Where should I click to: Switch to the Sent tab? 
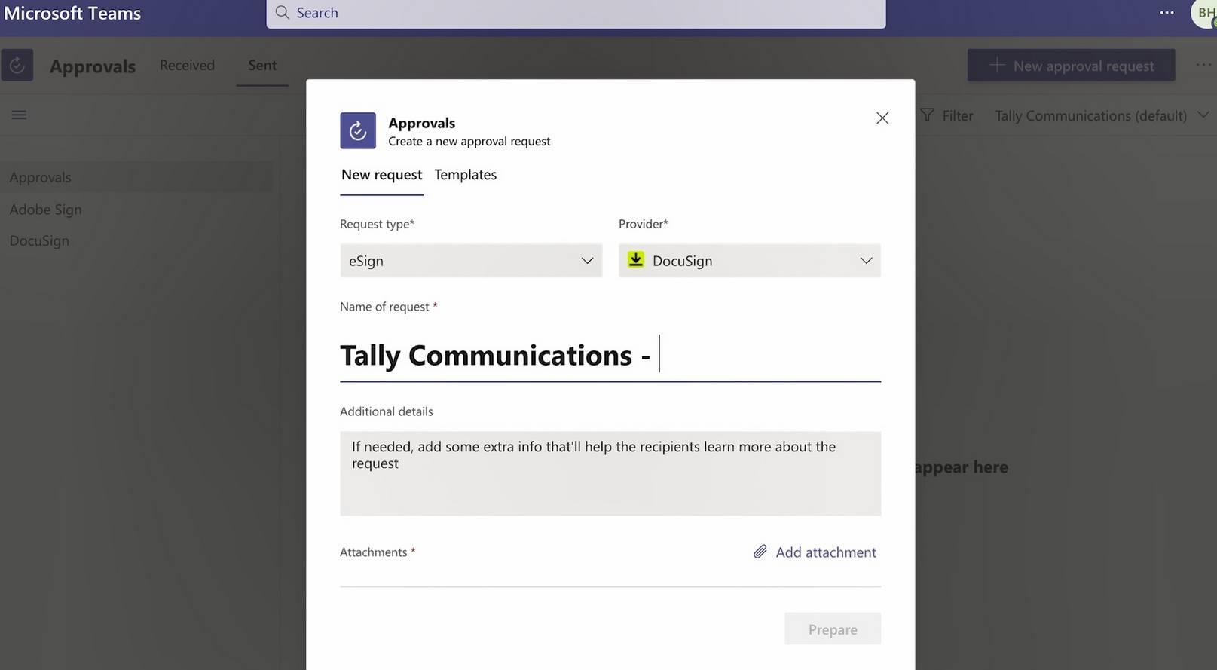(x=262, y=66)
